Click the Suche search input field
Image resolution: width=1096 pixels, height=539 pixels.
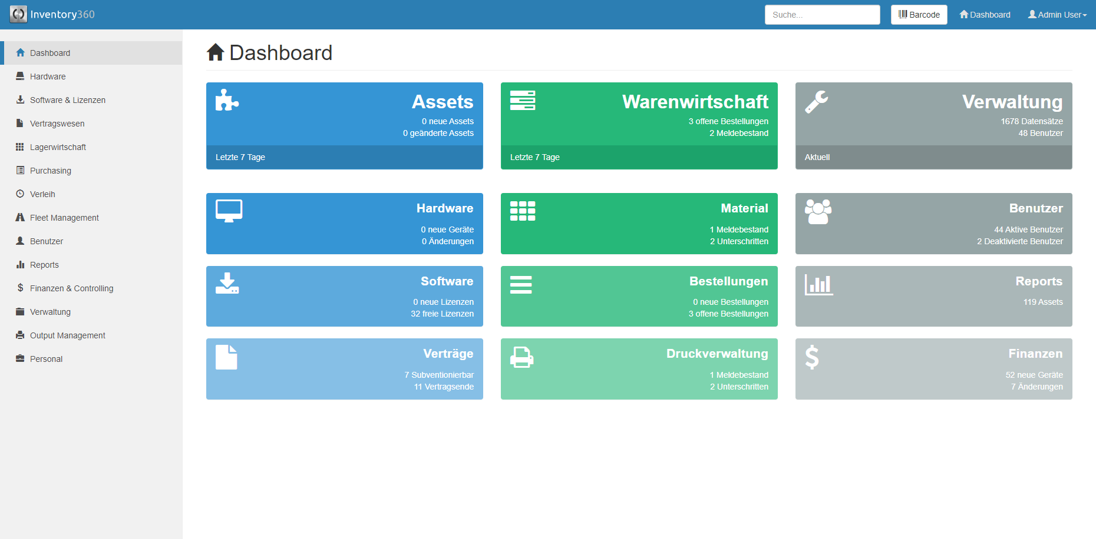coord(822,15)
